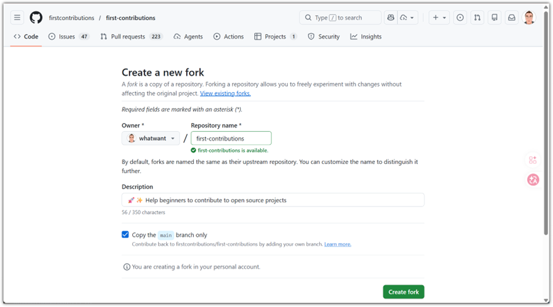Image resolution: width=553 pixels, height=307 pixels.
Task: View your issues icon in header
Action: pyautogui.click(x=460, y=18)
